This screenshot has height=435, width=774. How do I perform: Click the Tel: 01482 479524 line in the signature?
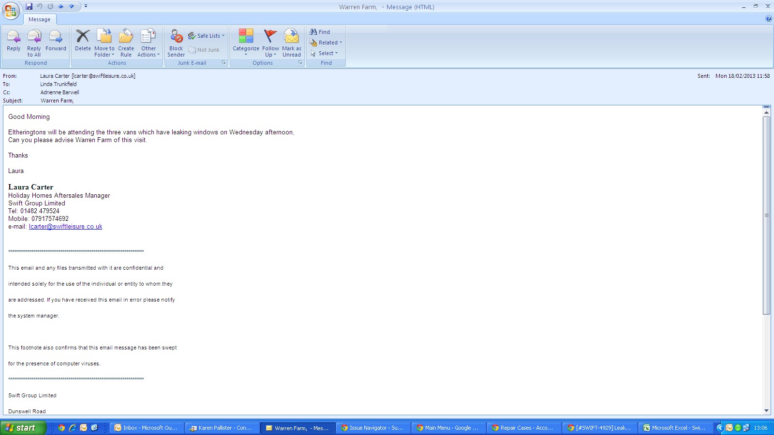click(34, 211)
